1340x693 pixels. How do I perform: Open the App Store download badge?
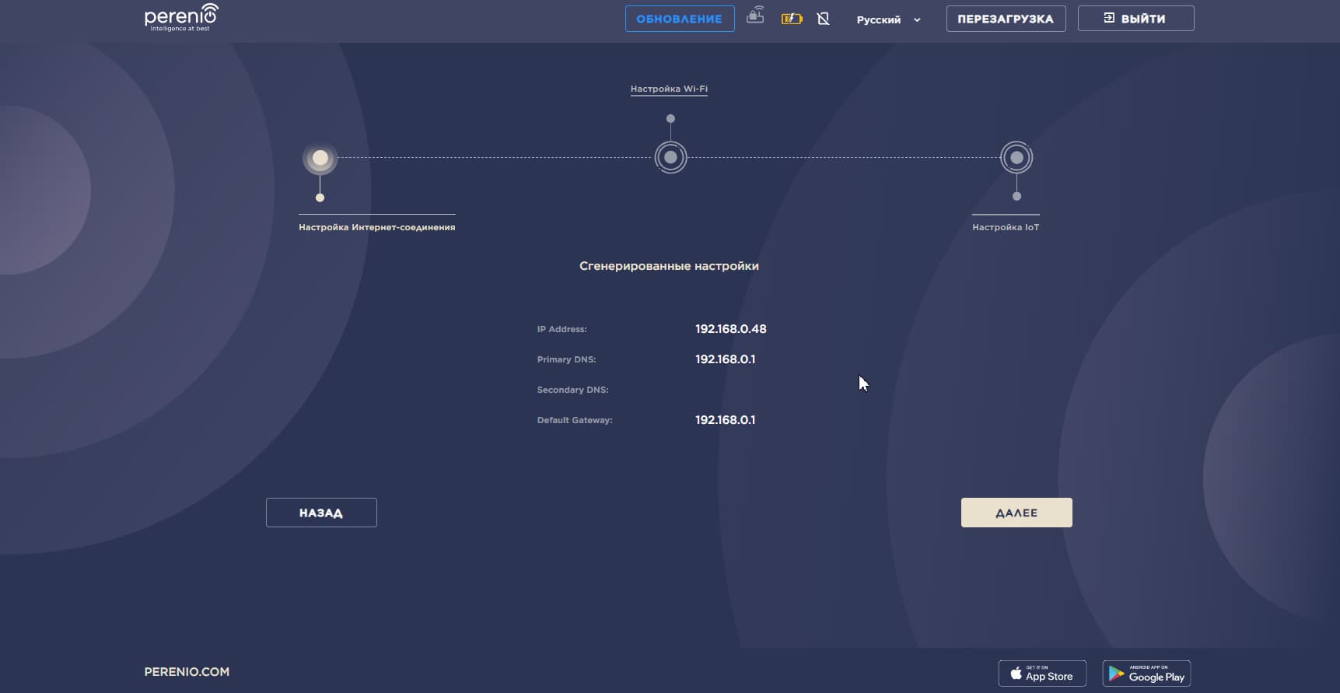tap(1042, 674)
